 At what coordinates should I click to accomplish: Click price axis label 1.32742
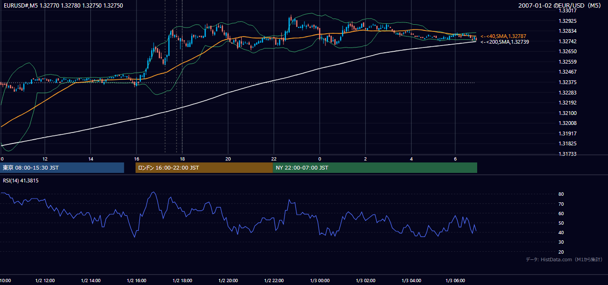[x=568, y=41]
